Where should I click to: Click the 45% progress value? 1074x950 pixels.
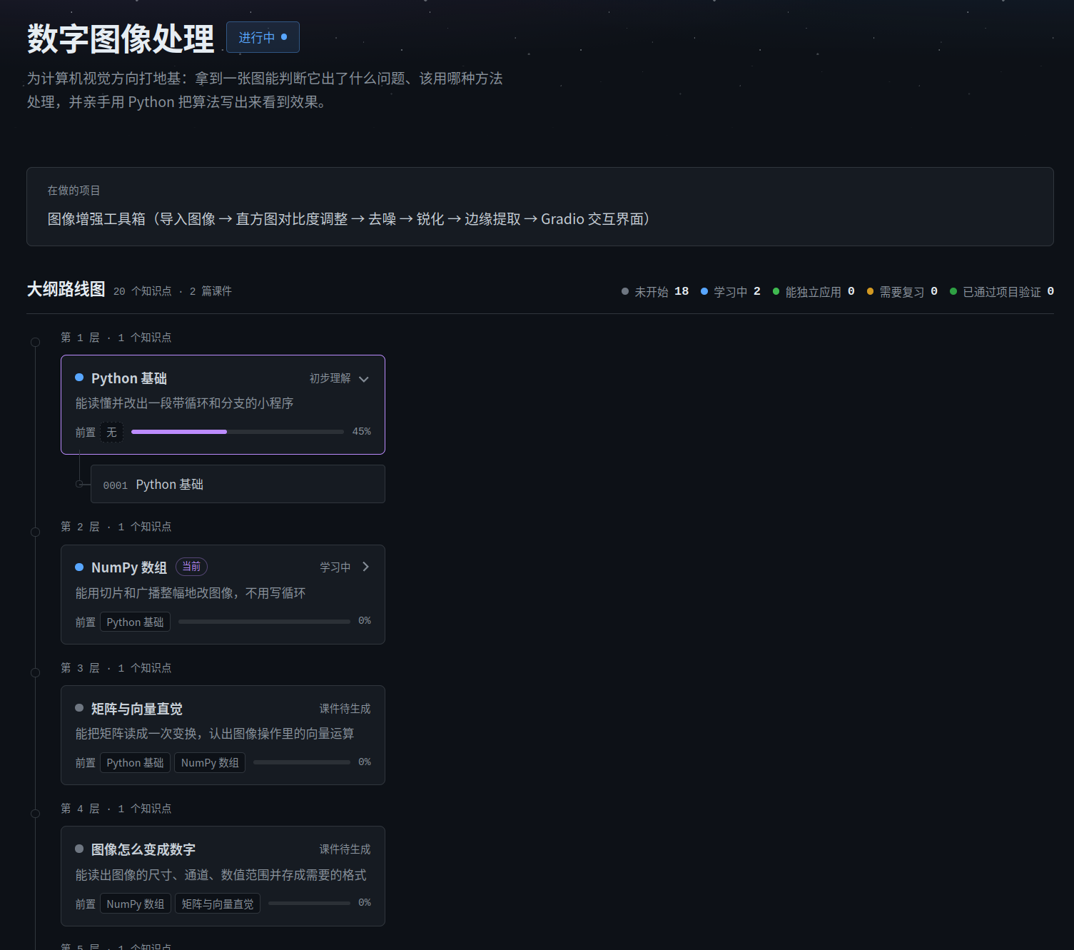tap(362, 432)
